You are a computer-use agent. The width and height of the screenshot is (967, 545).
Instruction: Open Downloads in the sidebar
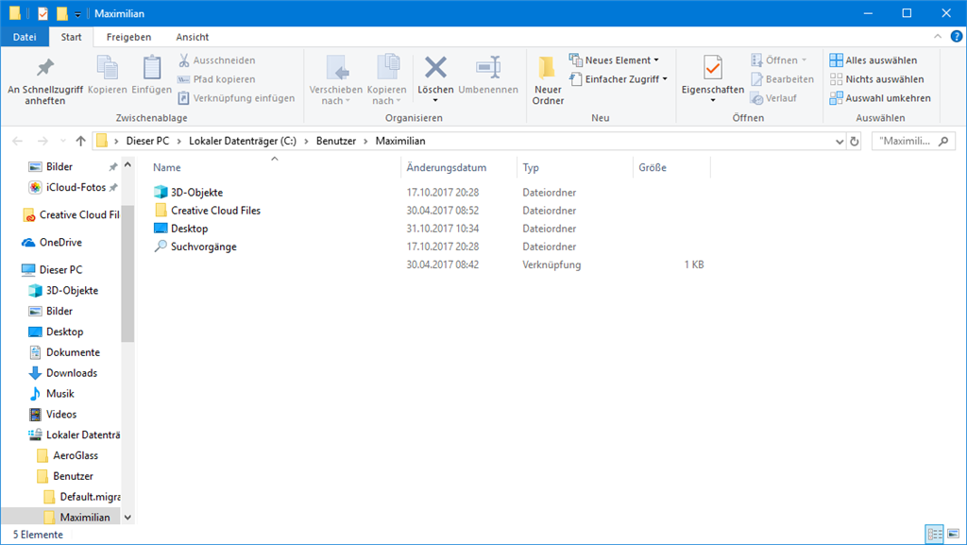tap(72, 373)
